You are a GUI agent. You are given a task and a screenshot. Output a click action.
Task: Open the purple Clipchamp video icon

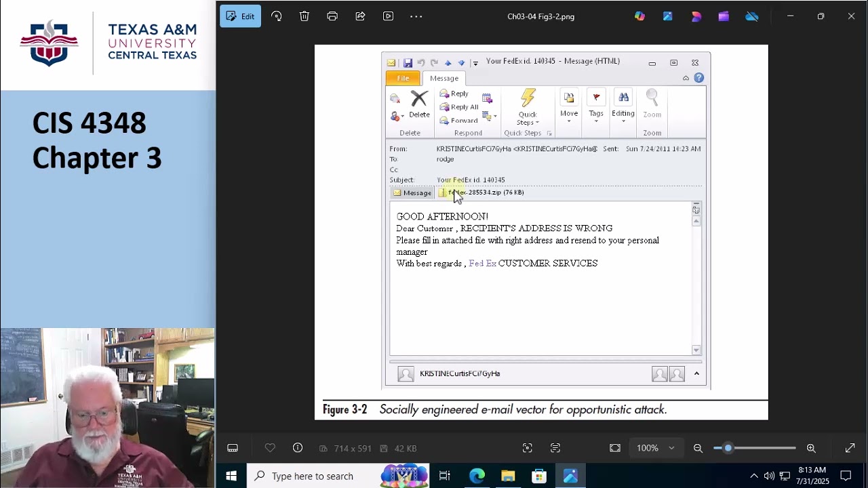724,16
